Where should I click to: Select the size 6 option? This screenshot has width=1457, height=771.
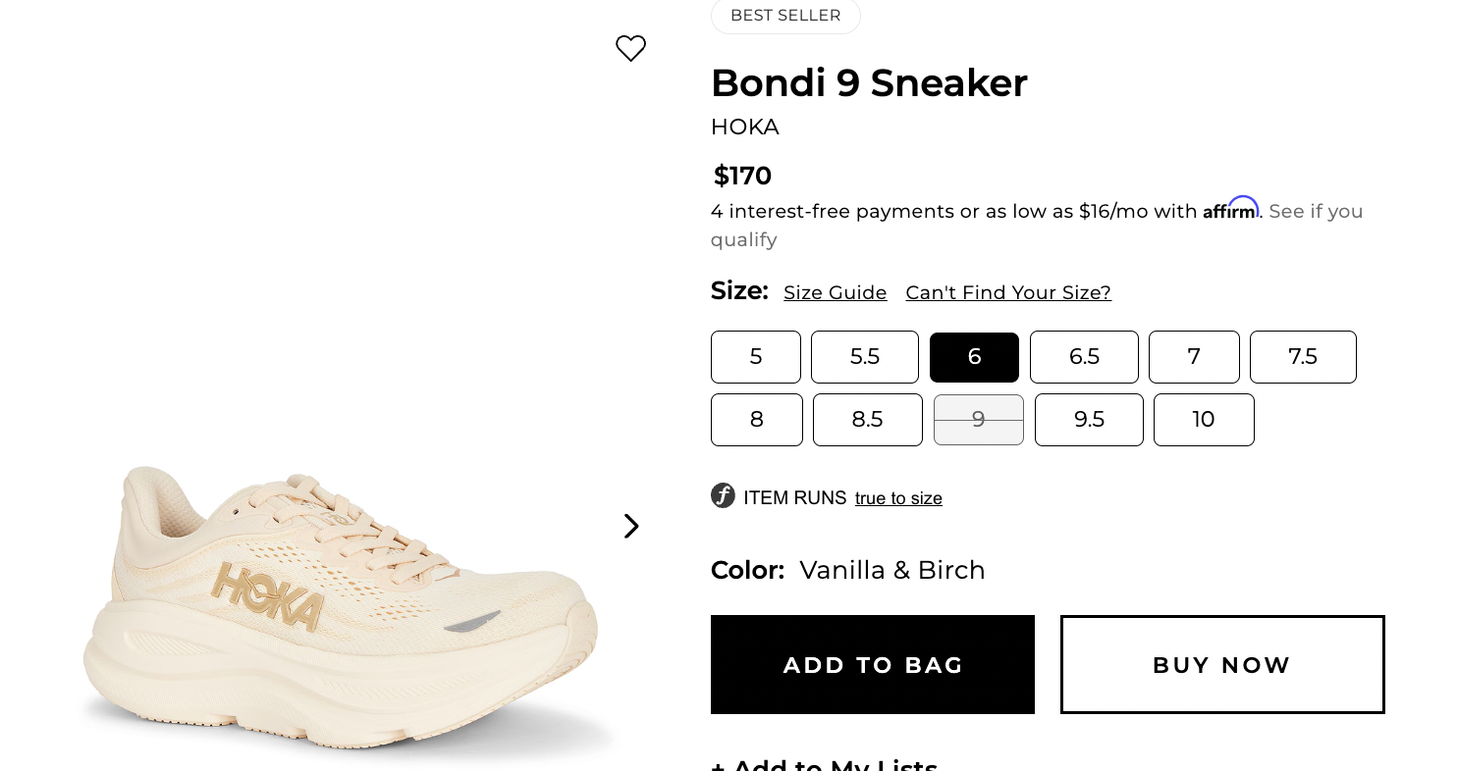tap(974, 357)
